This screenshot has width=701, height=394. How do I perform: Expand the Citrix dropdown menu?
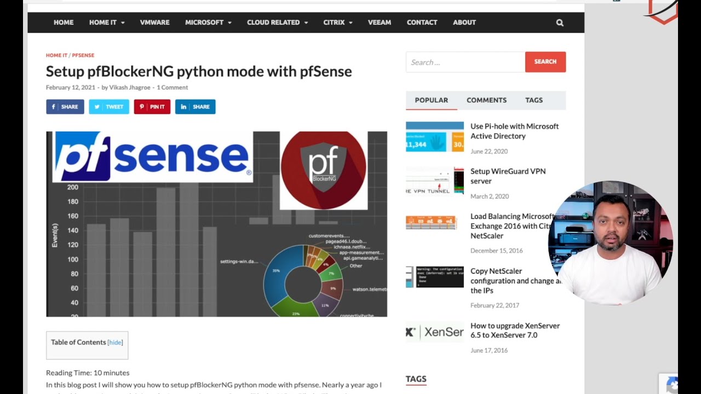point(338,22)
